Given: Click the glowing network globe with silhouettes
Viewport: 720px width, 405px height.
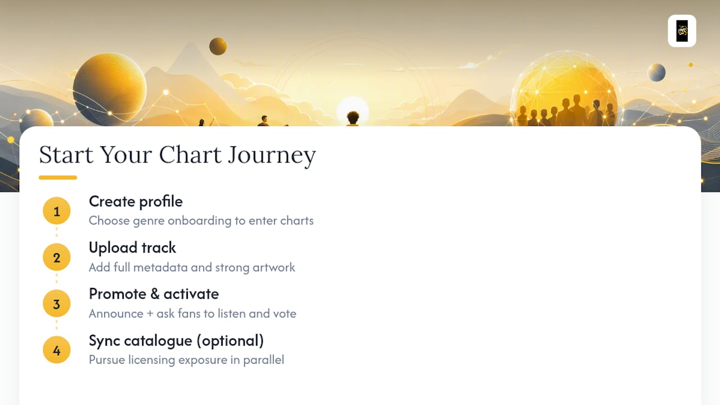Looking at the screenshot, I should click(x=566, y=90).
